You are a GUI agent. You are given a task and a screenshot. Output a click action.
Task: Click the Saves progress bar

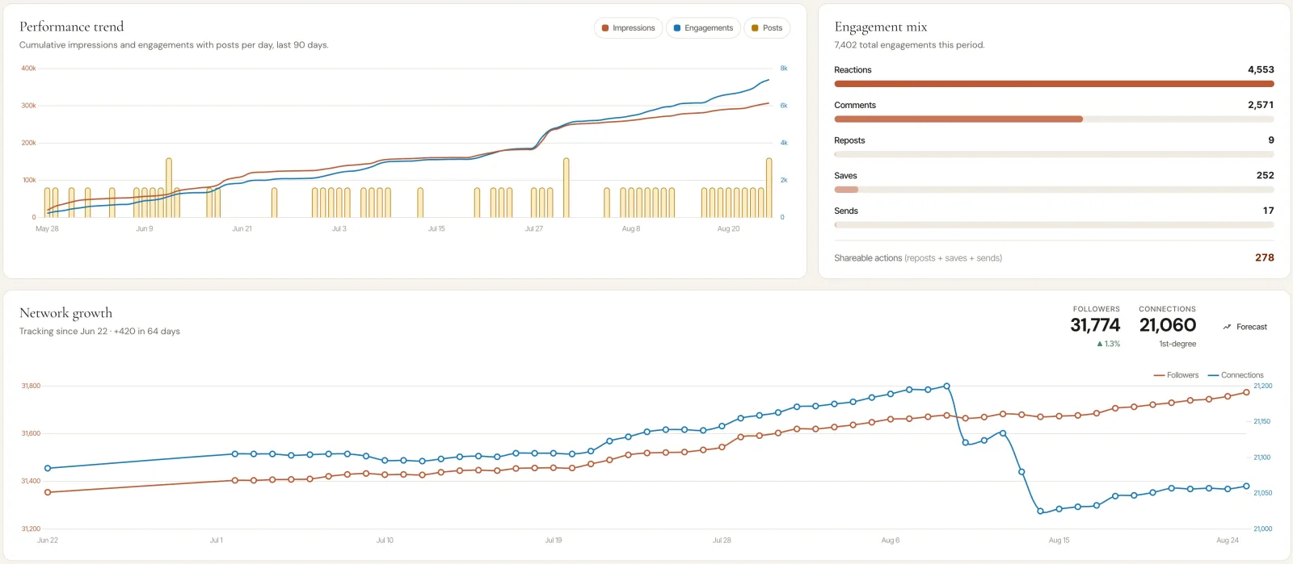[1054, 190]
